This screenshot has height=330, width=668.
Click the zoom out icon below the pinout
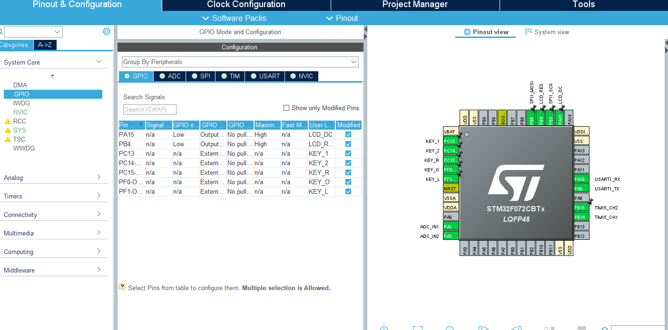tap(450, 328)
